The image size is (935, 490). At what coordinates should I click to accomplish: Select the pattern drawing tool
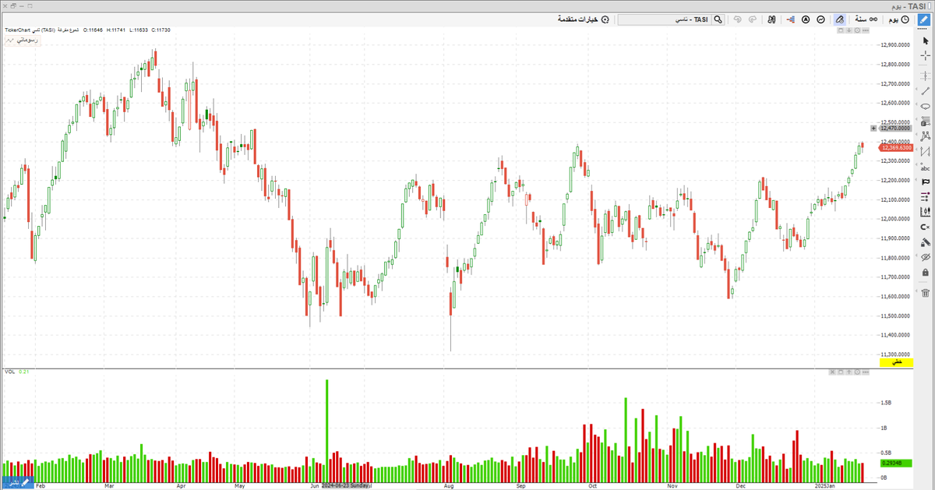click(925, 136)
